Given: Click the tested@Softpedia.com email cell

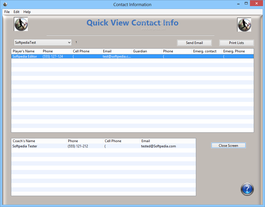Looking at the screenshot, I should pyautogui.click(x=158, y=146).
